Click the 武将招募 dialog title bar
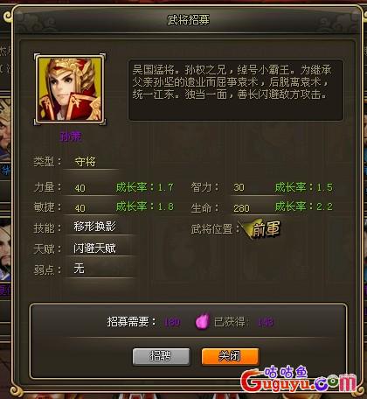Viewport: 367px width, 399px height. click(x=188, y=20)
